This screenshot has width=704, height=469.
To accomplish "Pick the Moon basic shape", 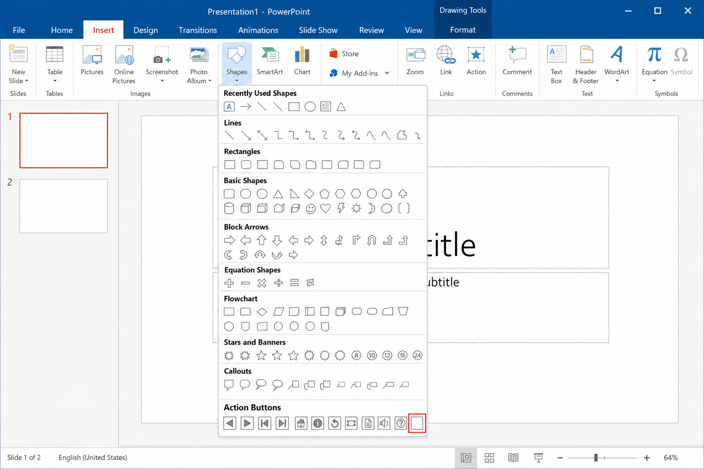I will coord(371,209).
